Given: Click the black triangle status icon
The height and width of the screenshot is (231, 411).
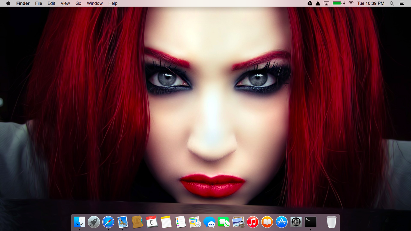Looking at the screenshot, I should tap(318, 3).
